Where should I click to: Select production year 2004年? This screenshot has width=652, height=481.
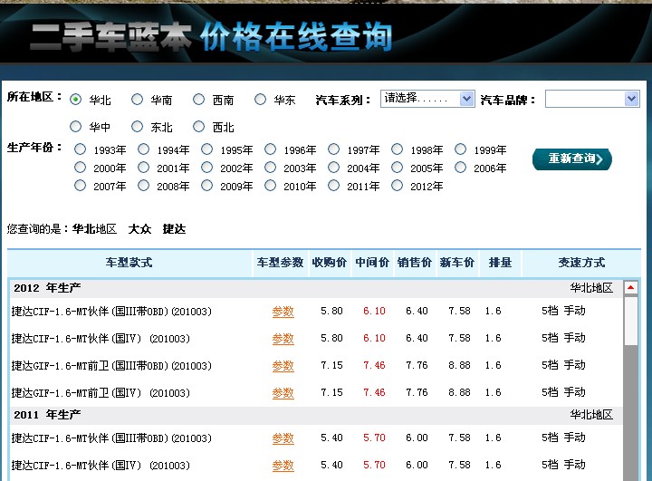point(333,168)
